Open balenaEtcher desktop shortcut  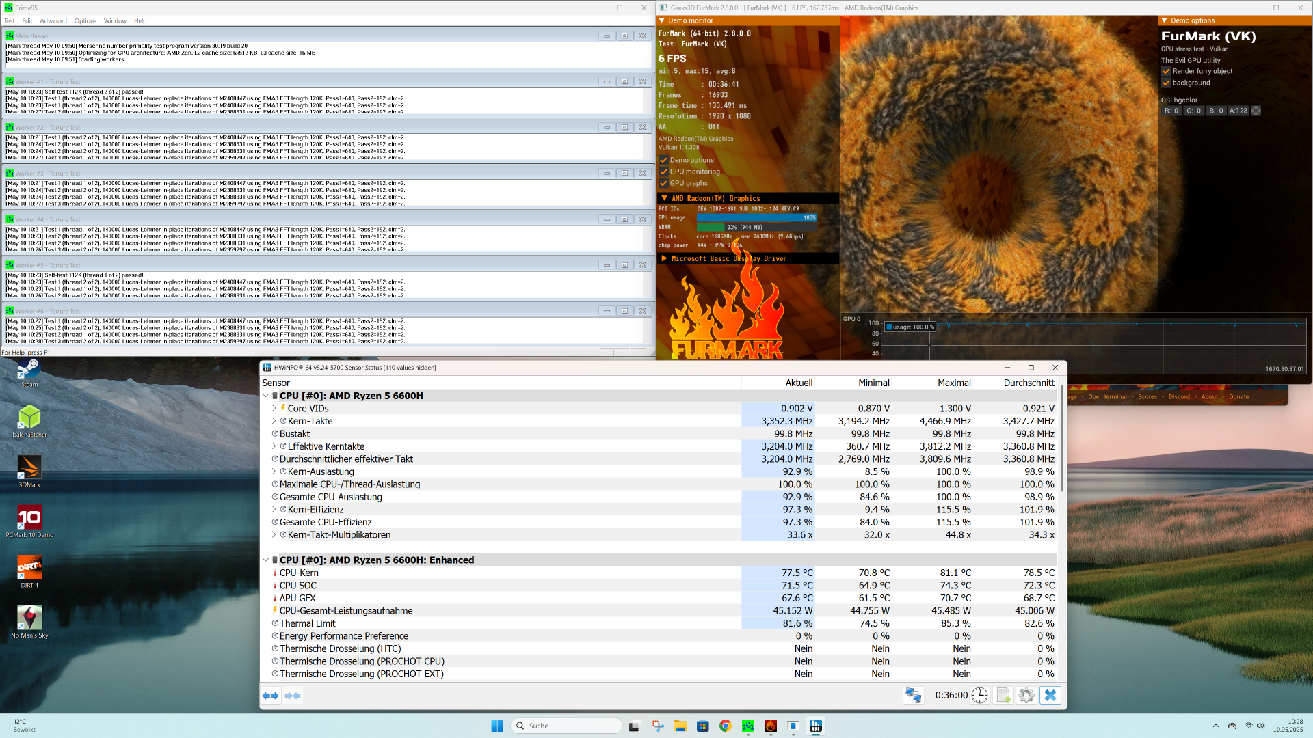29,420
